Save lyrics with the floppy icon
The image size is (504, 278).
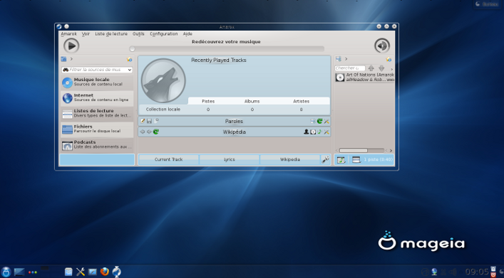[149, 121]
